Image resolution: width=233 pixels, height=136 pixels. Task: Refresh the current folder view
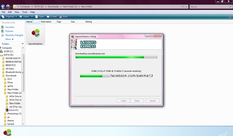[186, 7]
